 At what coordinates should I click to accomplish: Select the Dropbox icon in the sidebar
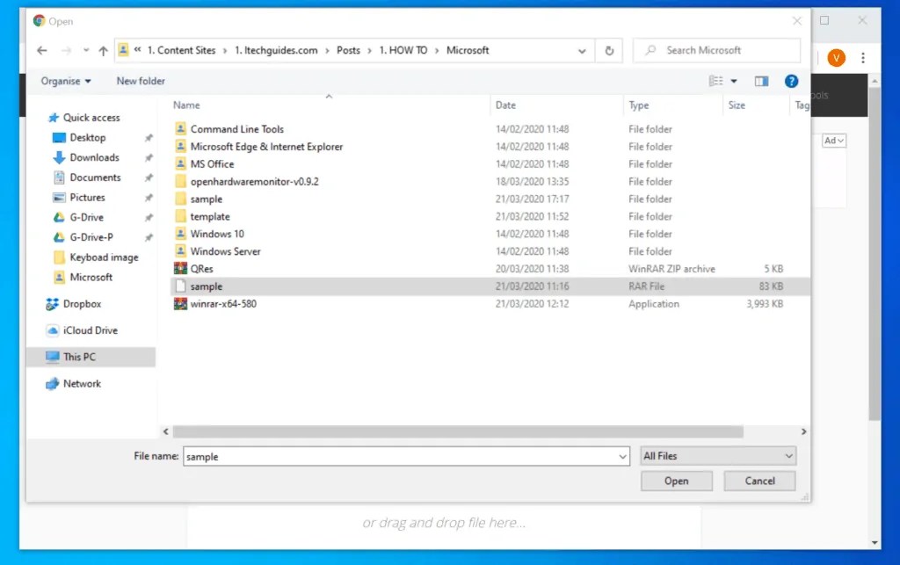52,305
